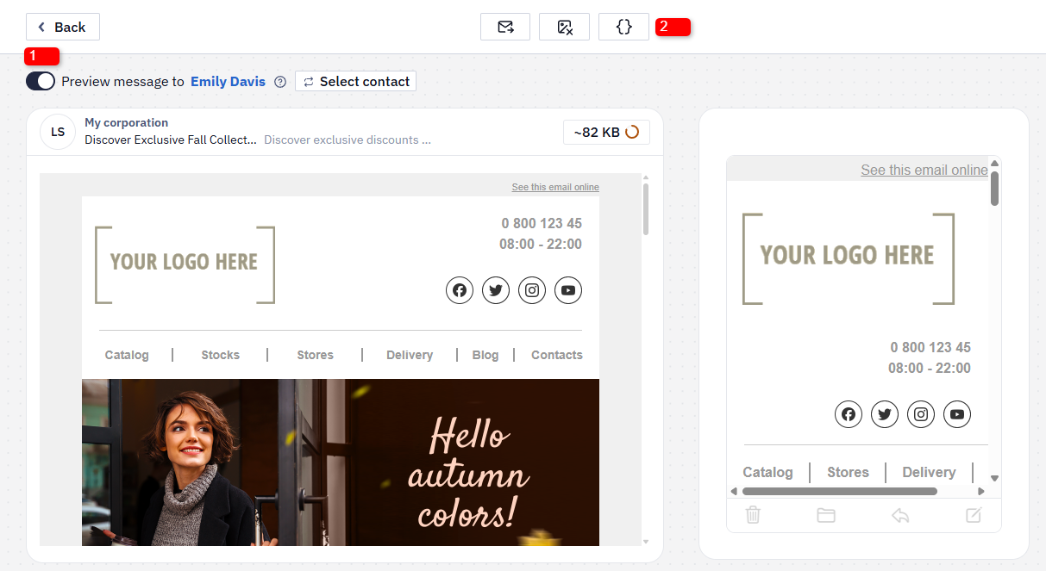This screenshot has height=571, width=1046.
Task: Click the folder icon in mobile preview
Action: (x=826, y=515)
